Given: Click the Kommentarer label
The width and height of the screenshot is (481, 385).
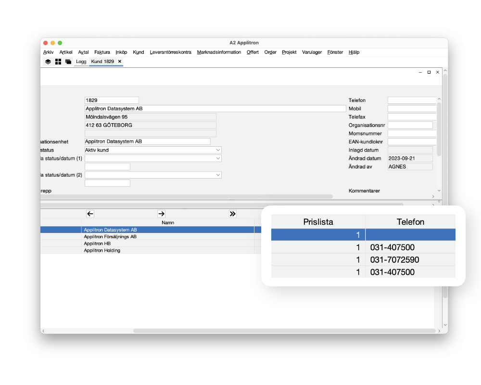Looking at the screenshot, I should coord(364,191).
